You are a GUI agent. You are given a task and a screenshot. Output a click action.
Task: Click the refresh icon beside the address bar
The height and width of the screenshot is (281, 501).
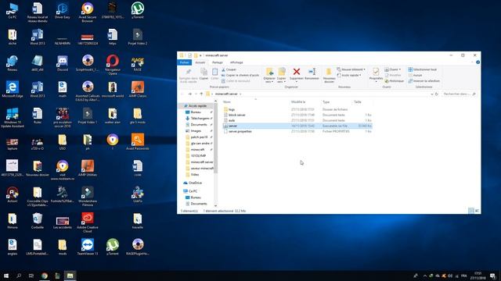(437, 94)
